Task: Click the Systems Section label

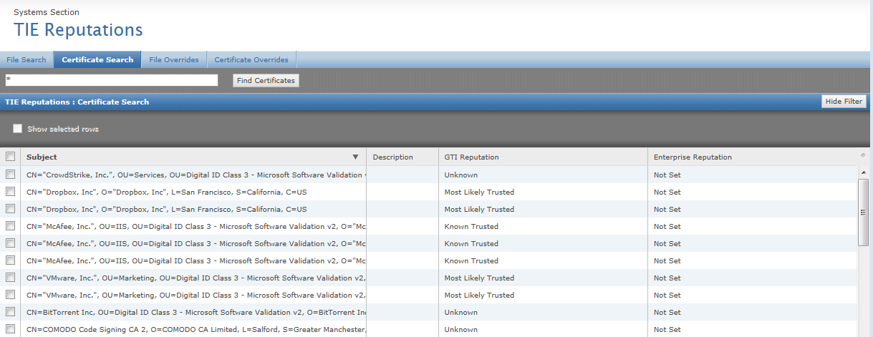Action: (x=47, y=12)
